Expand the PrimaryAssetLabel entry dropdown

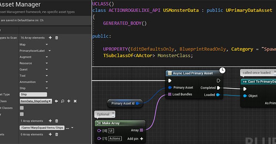(50, 51)
